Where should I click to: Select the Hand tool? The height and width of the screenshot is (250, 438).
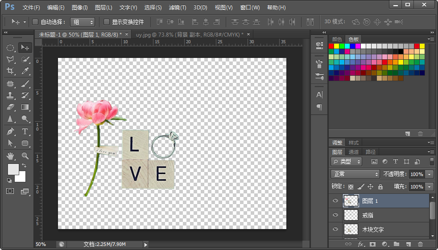tap(10, 156)
